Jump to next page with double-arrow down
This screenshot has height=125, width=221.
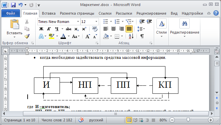(217, 108)
